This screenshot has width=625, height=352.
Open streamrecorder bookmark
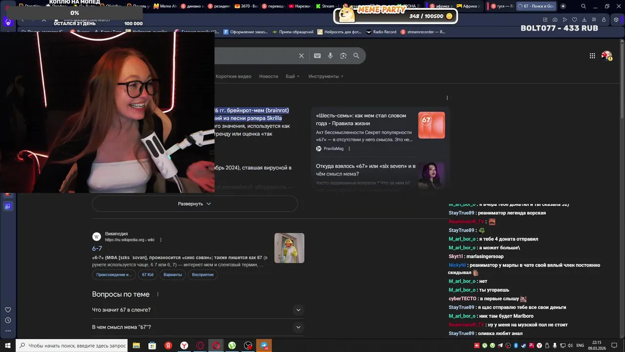click(x=422, y=32)
